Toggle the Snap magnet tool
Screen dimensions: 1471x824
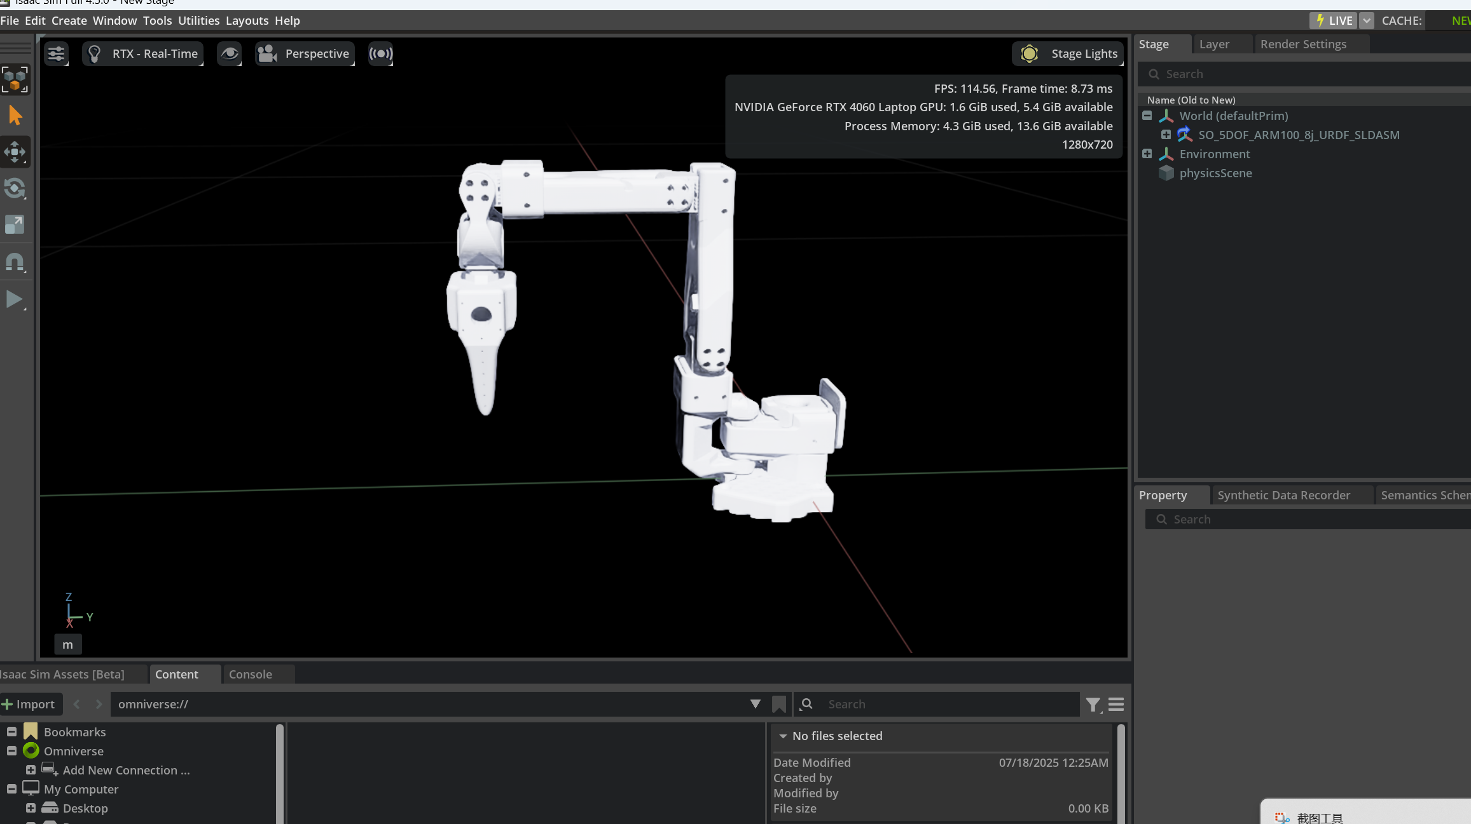click(15, 262)
